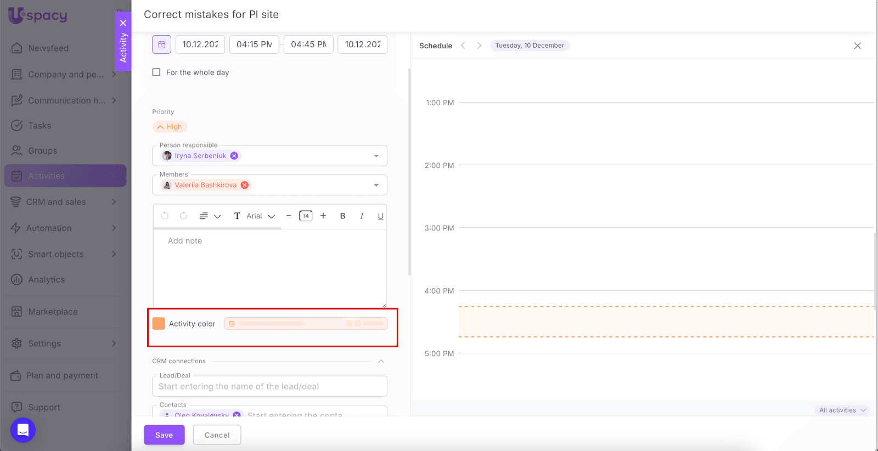Screen dimensions: 878x451
Task: Remove Valeriia Bashkirova from Members
Action: pyautogui.click(x=245, y=185)
